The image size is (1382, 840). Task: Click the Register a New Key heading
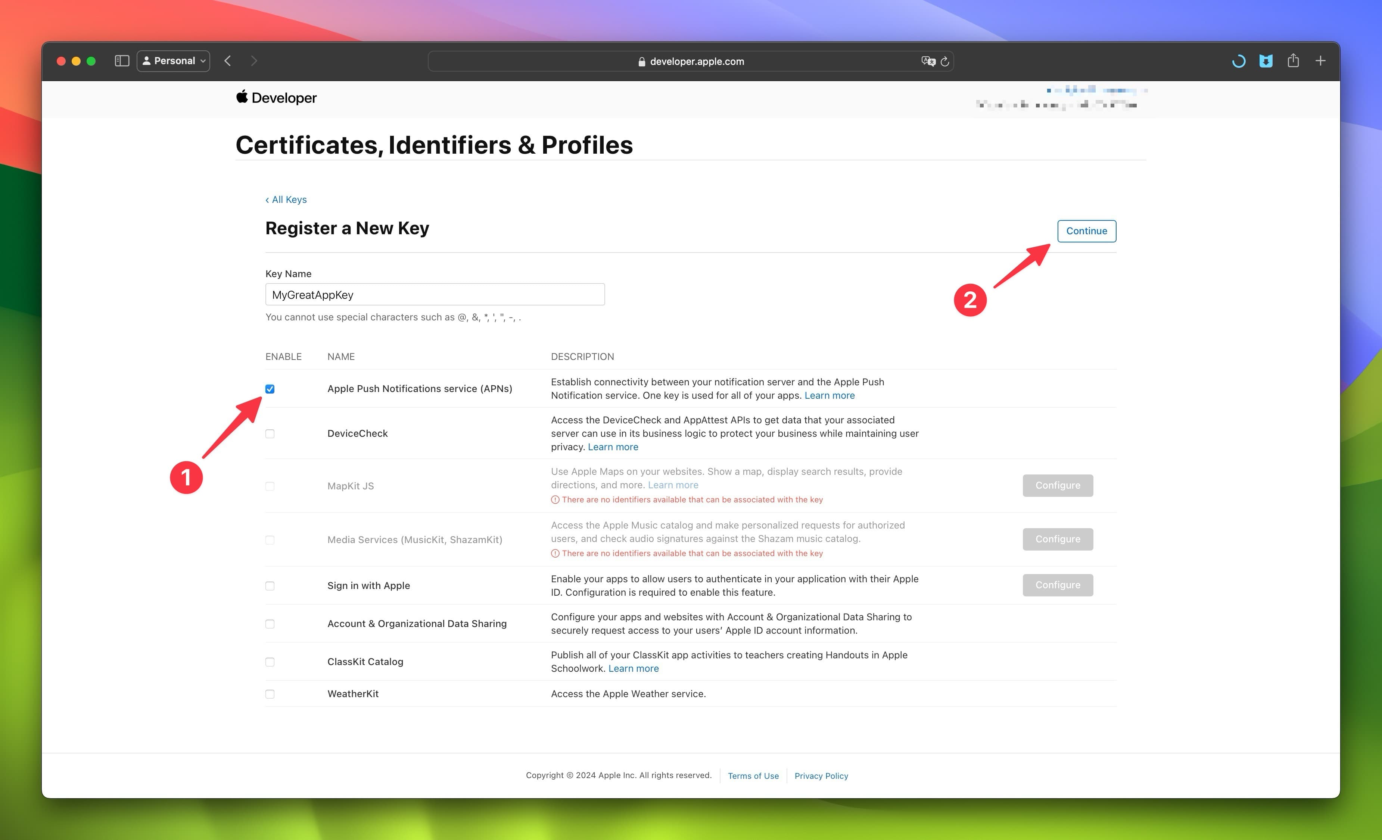click(347, 229)
